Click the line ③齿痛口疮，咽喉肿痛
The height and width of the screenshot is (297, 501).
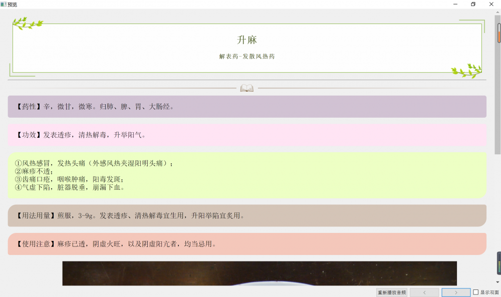[69, 179]
